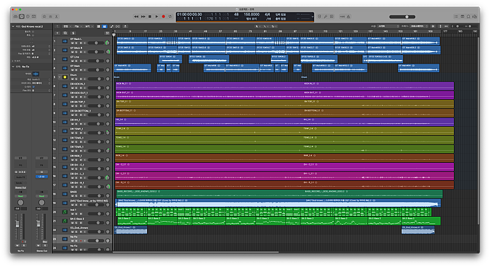Viewport: 490px width, 267px height.
Task: Click the red Record button
Action: click(164, 17)
